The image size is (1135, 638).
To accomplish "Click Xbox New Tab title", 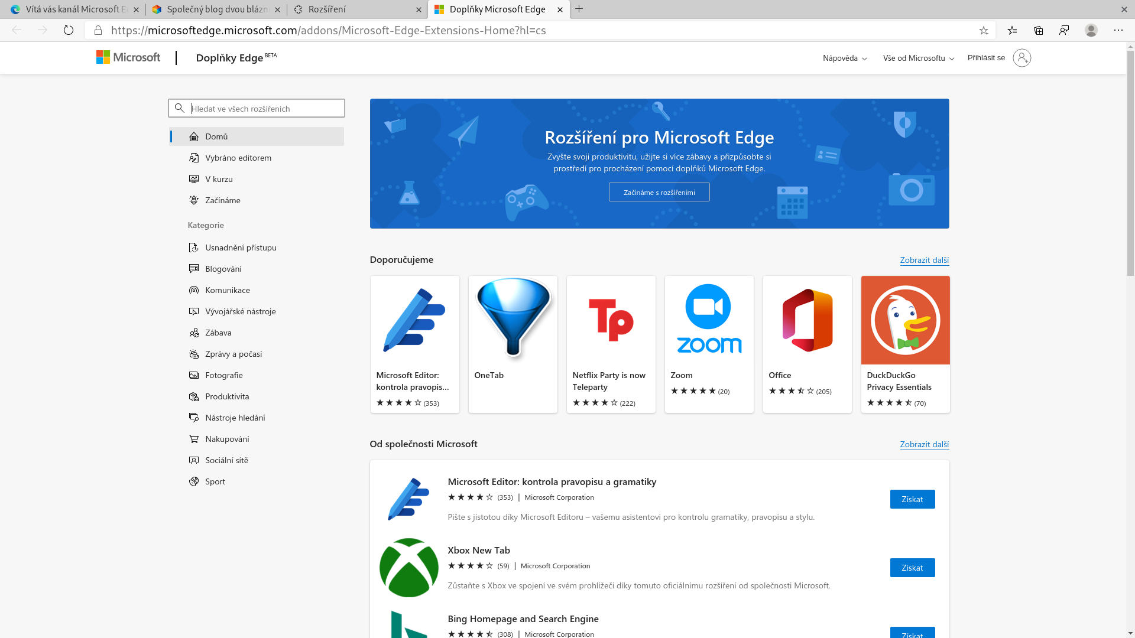I will (x=479, y=550).
